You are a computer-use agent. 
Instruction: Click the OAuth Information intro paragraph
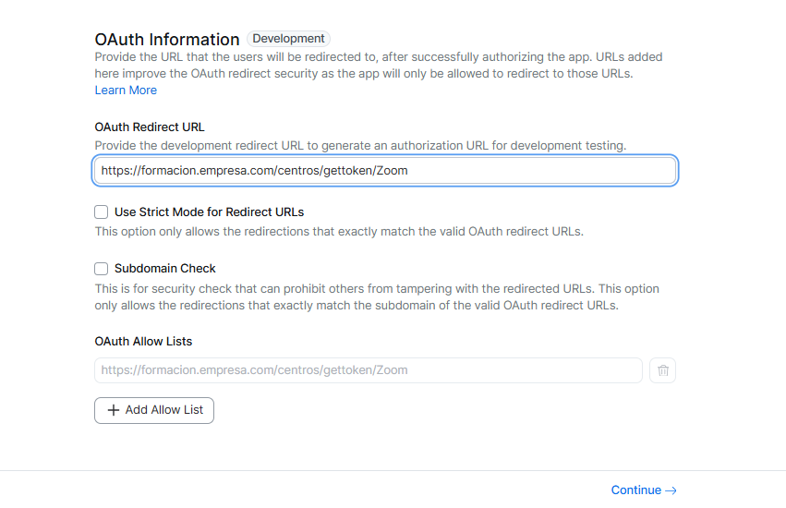click(378, 66)
